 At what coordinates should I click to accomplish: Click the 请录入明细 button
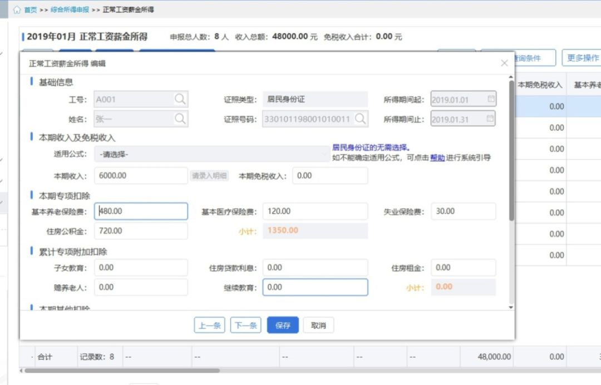tap(209, 176)
